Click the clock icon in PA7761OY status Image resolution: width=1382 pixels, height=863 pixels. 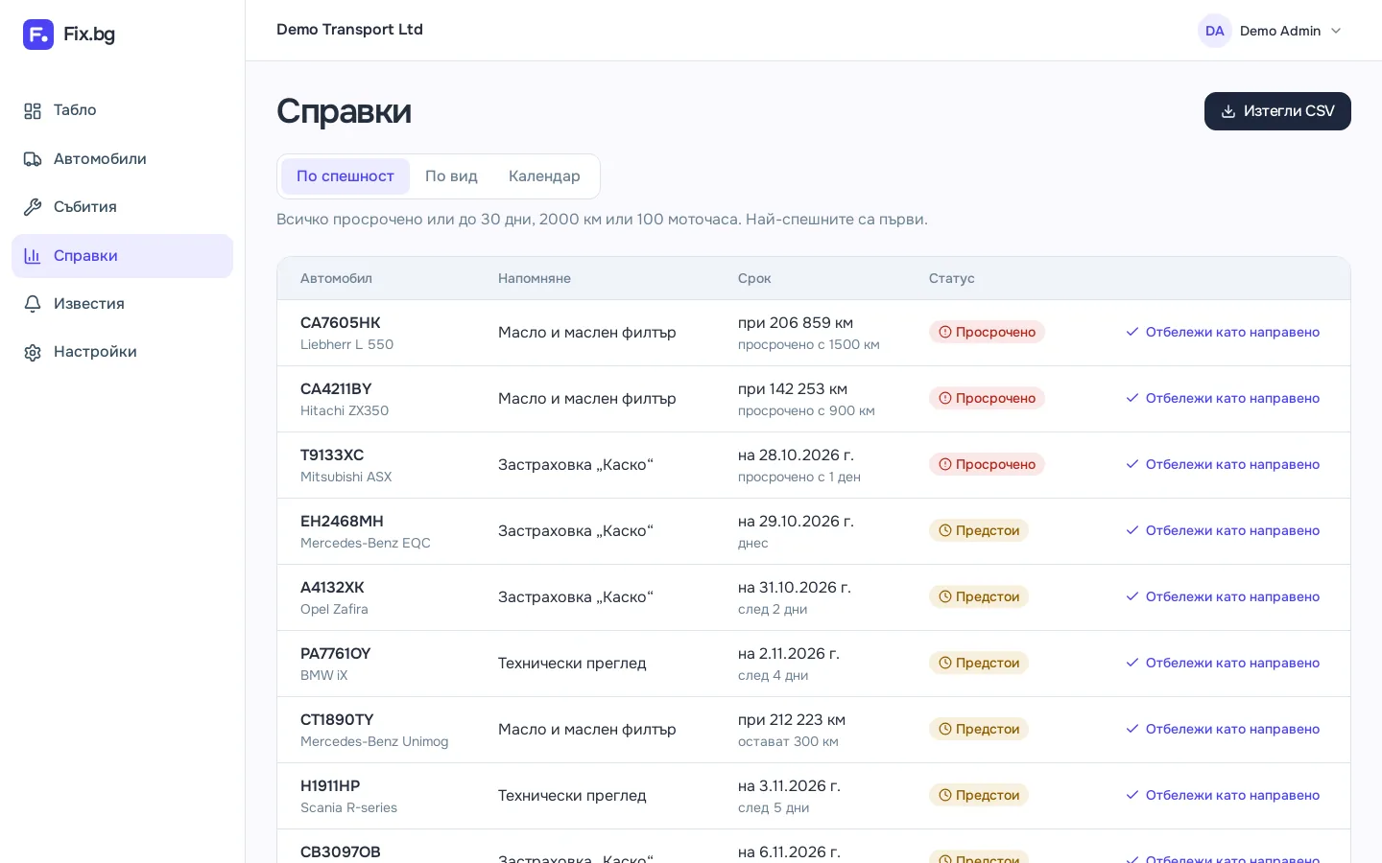(x=945, y=663)
